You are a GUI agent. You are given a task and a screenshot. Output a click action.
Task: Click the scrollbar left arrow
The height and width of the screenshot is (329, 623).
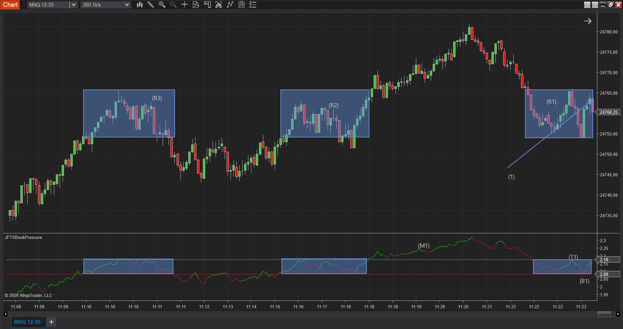click(6, 314)
